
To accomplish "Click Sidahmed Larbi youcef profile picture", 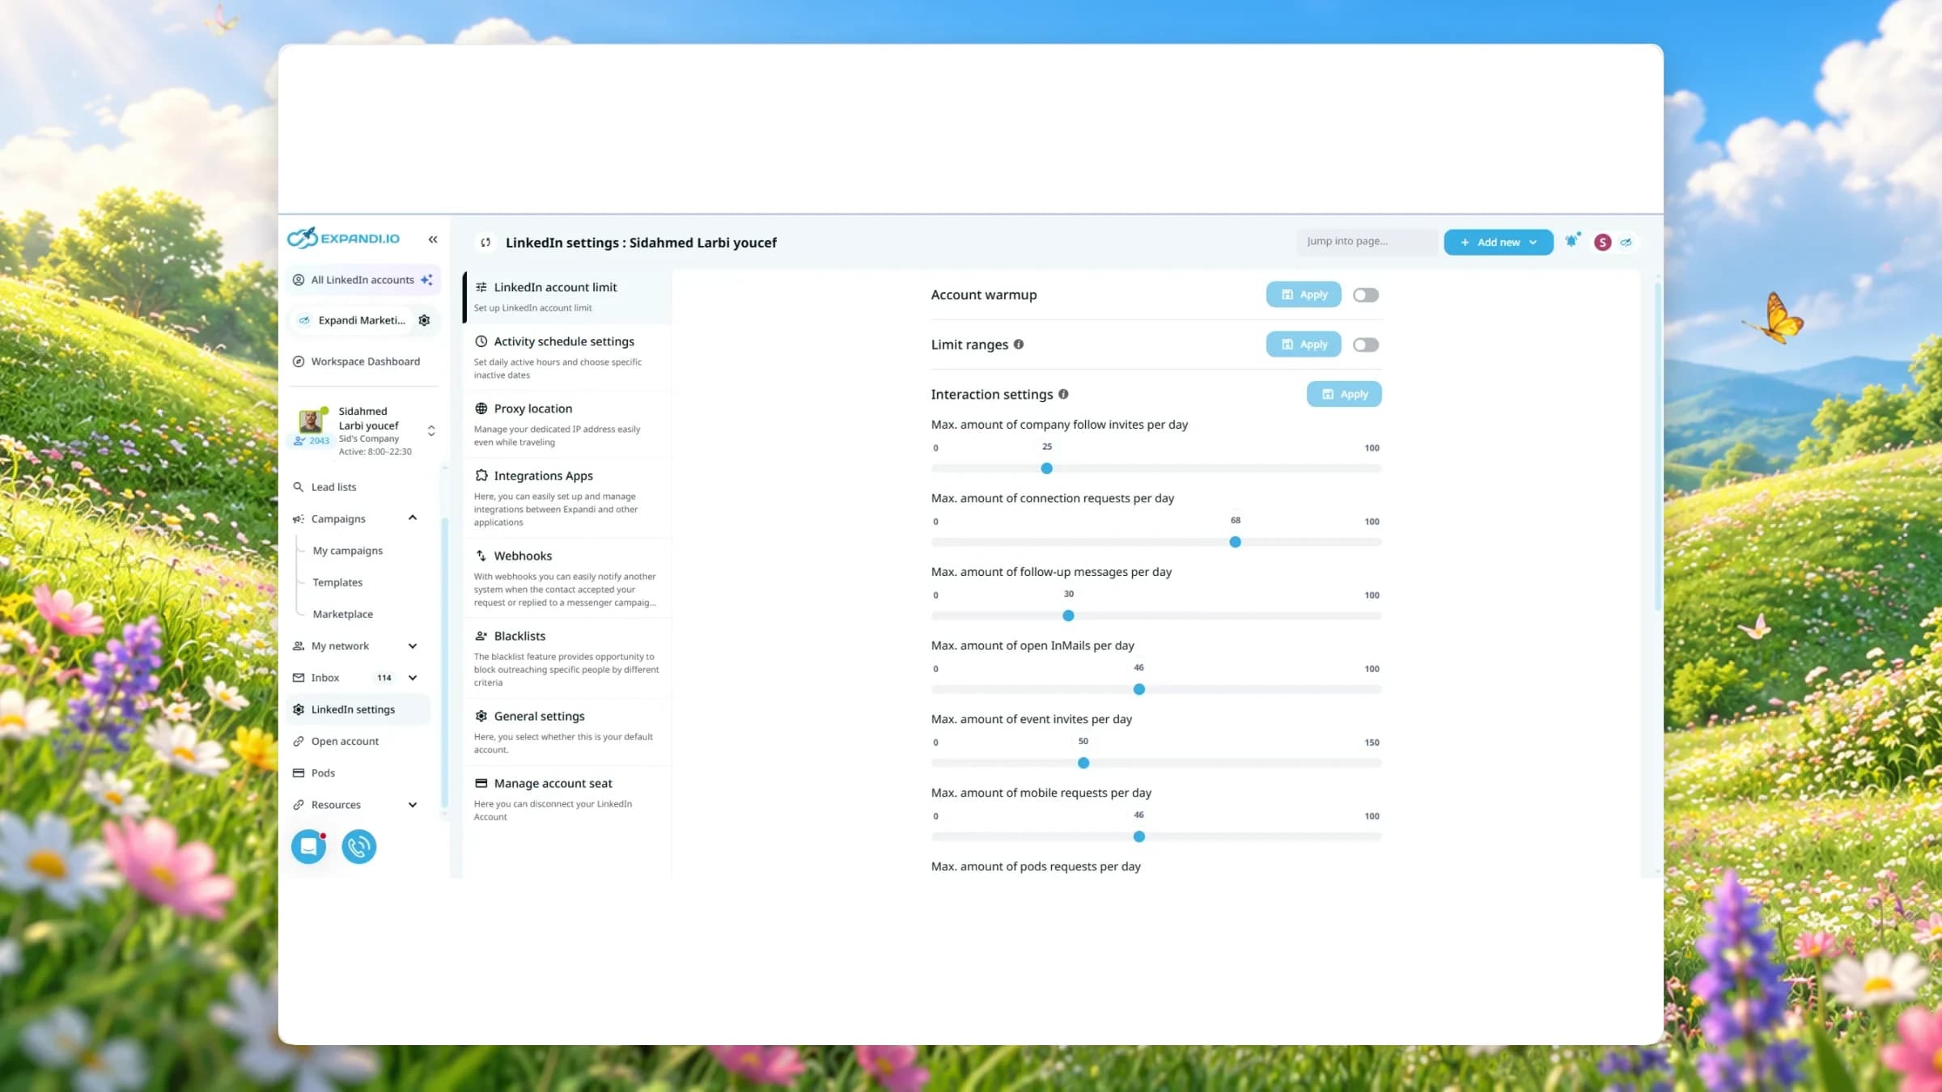I will coord(310,421).
